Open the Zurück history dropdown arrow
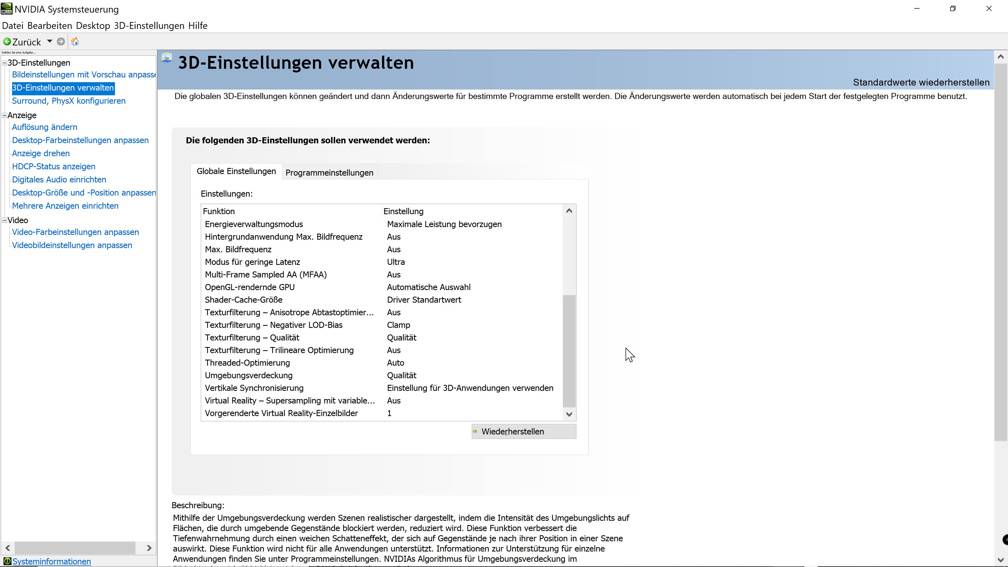 (50, 41)
